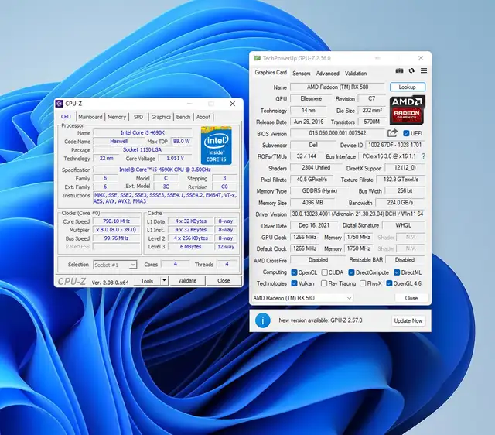Click Code Name value Haswell
This screenshot has height=435, width=495.
click(118, 141)
